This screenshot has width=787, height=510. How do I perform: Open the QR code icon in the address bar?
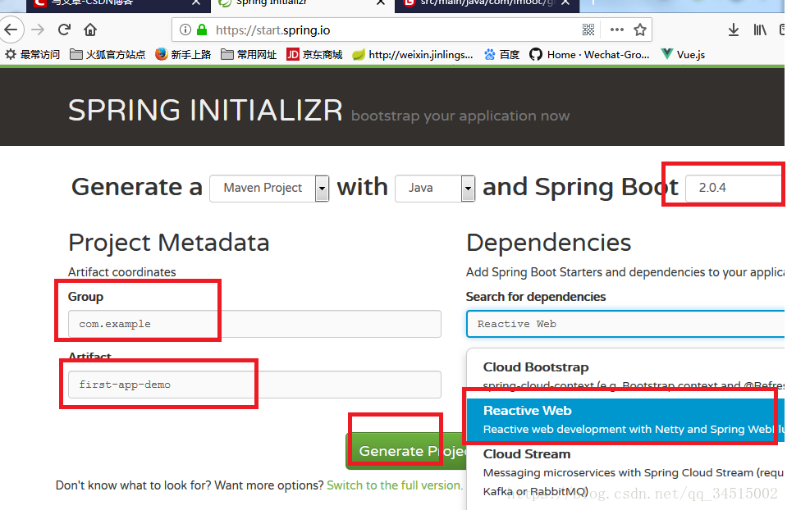[588, 30]
